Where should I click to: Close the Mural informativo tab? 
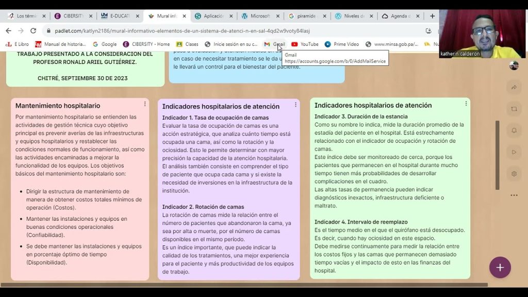(184, 16)
